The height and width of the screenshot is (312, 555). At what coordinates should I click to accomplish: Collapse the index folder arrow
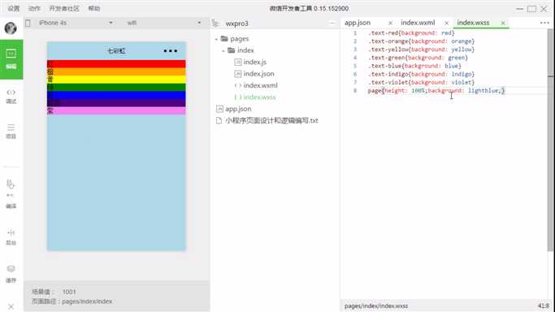(x=223, y=51)
